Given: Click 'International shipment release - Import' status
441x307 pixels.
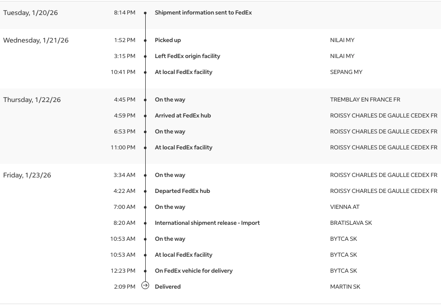Looking at the screenshot, I should [x=207, y=223].
